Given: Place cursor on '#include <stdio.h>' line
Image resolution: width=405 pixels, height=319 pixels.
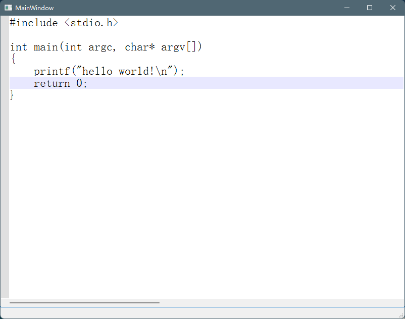Looking at the screenshot, I should (64, 23).
